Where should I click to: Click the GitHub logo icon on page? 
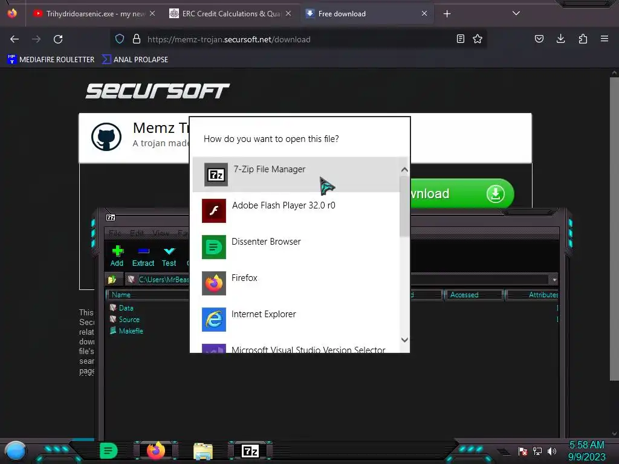point(106,137)
